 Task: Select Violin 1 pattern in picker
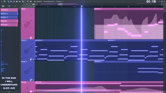(9, 10)
